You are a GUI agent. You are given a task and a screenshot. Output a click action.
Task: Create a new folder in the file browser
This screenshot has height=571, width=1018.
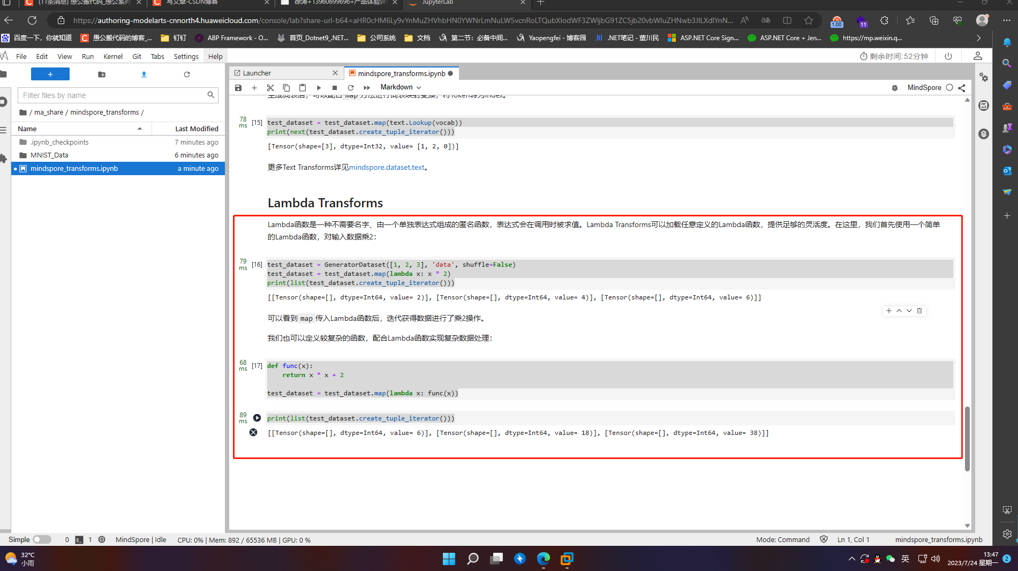pos(102,74)
